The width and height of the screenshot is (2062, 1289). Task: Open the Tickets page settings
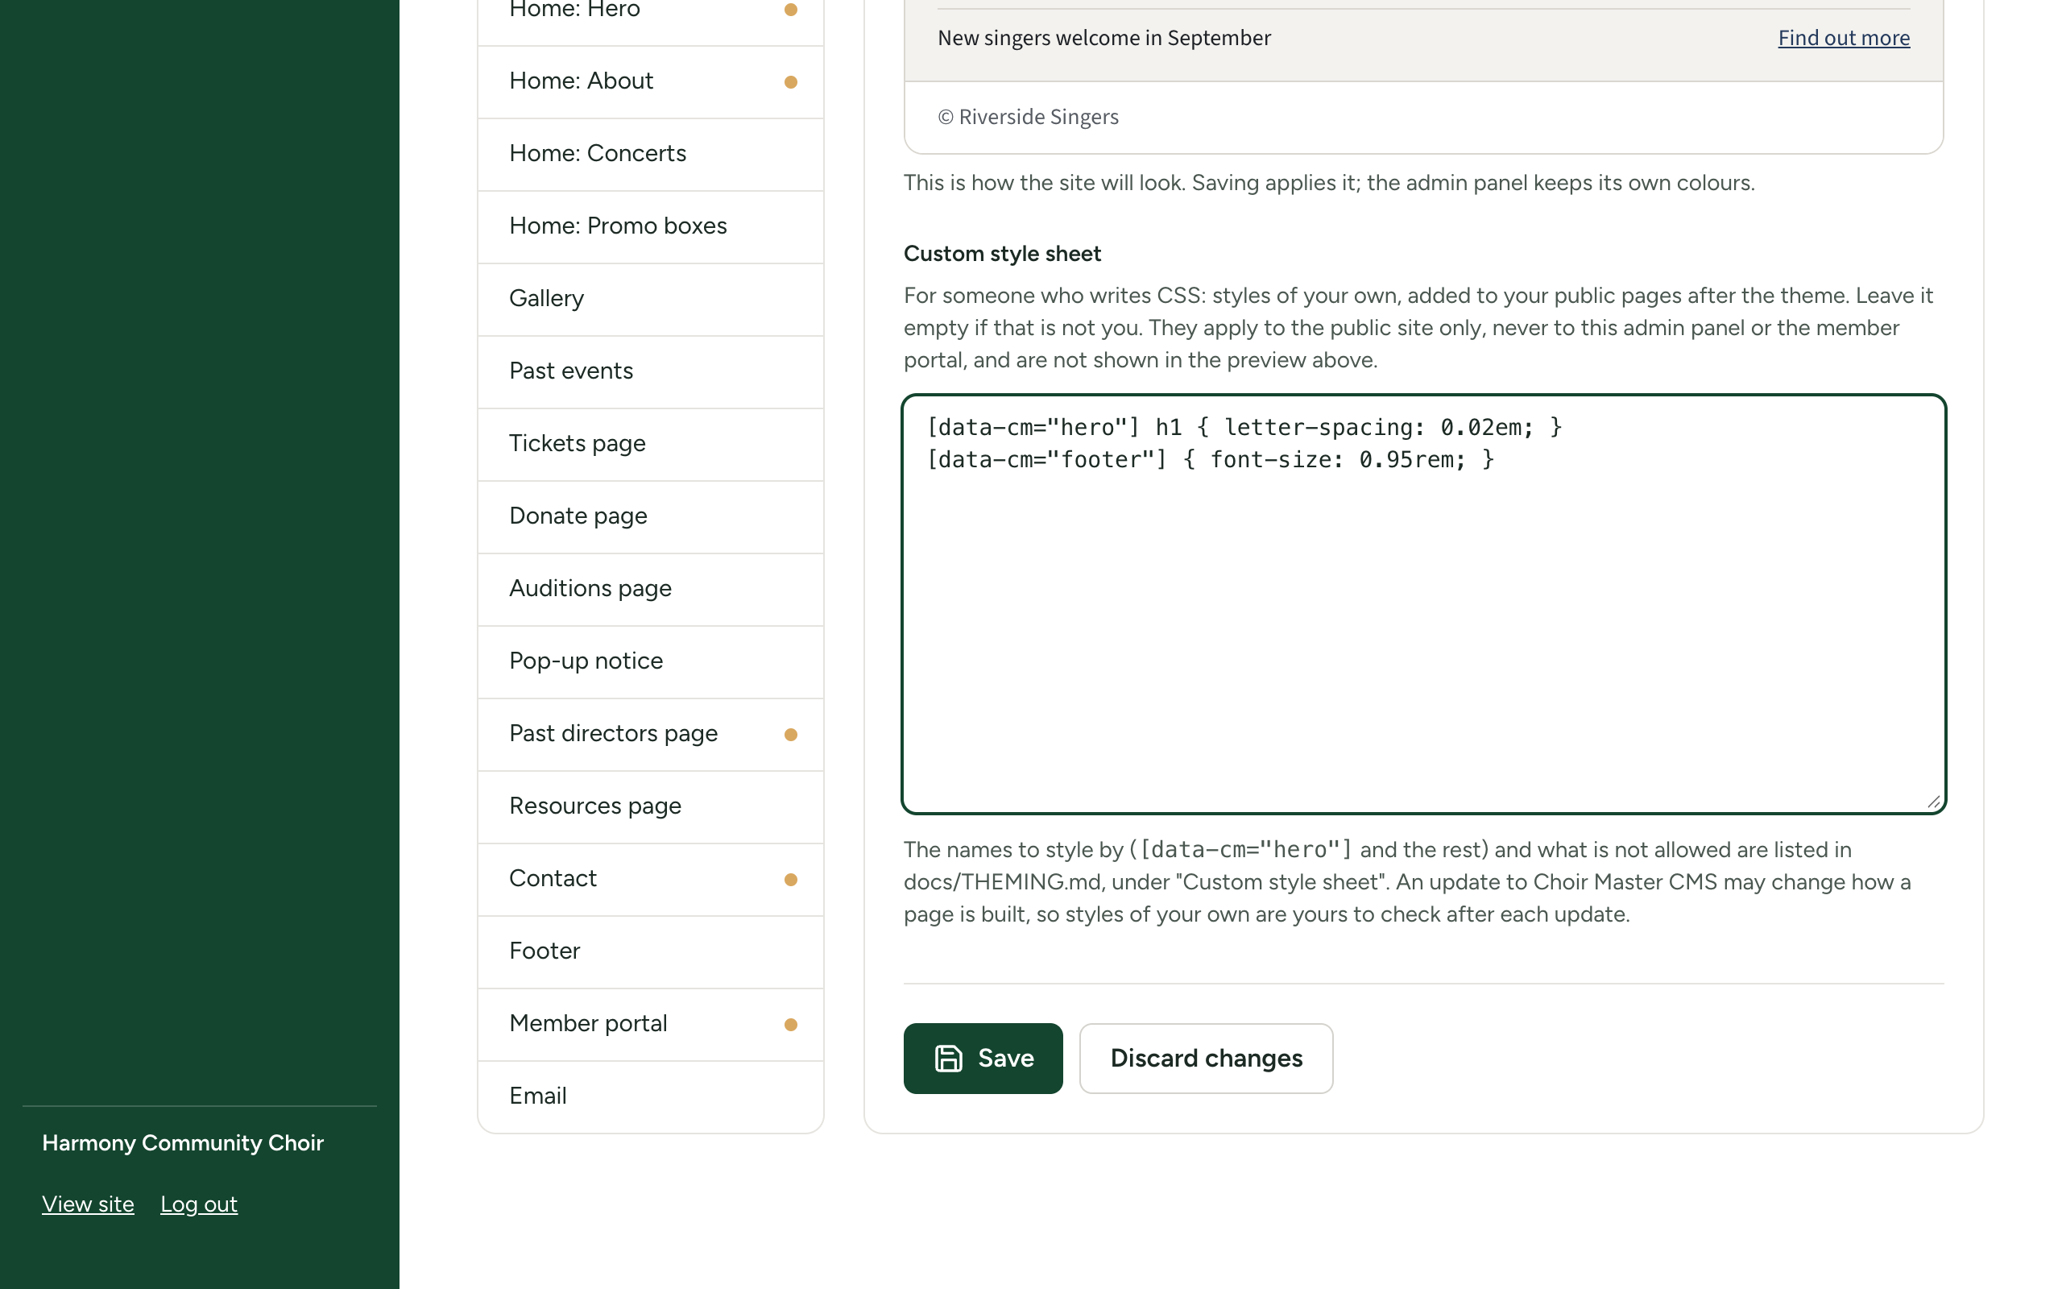click(x=651, y=444)
